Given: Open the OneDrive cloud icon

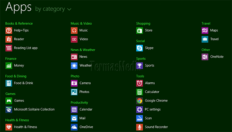Looking at the screenshot, I should (x=74, y=127).
